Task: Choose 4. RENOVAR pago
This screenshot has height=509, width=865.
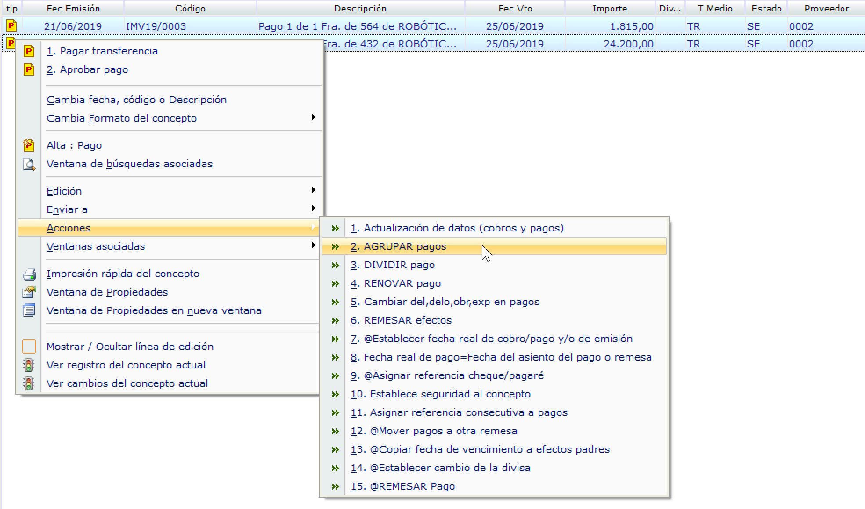Action: coord(395,283)
